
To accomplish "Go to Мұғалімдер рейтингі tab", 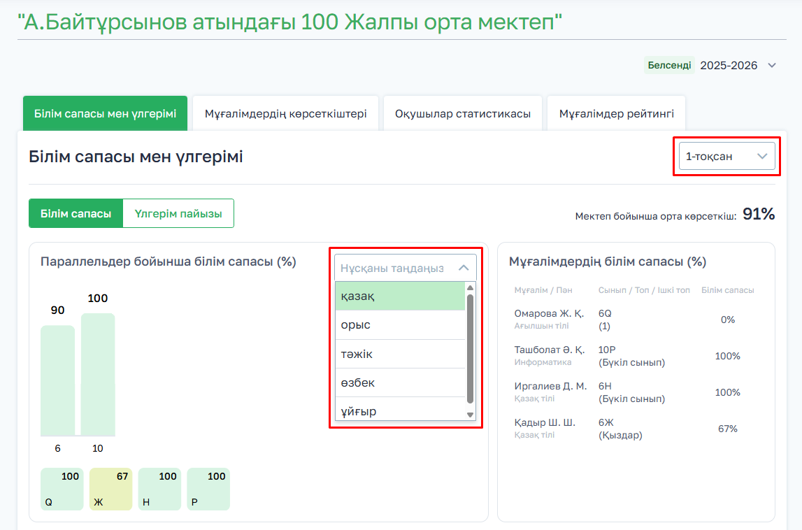I will click(x=616, y=113).
